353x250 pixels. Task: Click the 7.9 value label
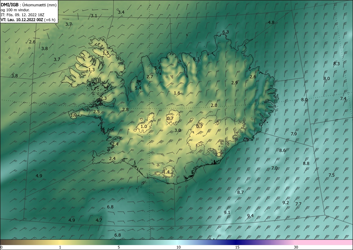[x=294, y=134]
